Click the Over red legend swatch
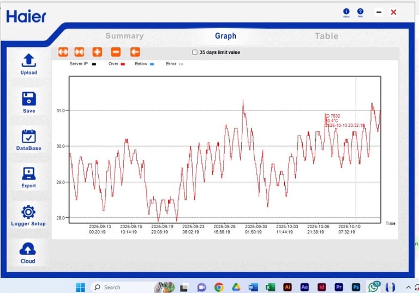 [123, 64]
